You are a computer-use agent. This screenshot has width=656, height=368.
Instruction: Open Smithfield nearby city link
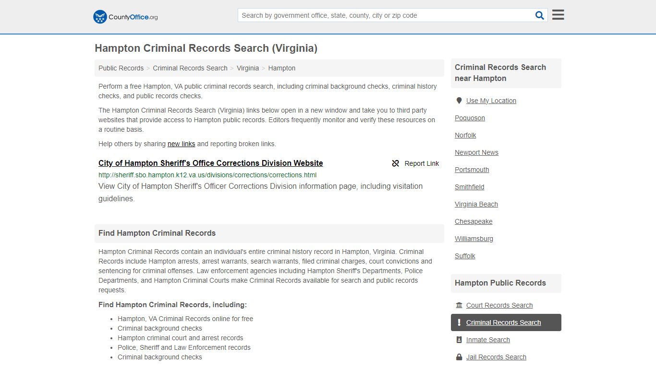469,187
